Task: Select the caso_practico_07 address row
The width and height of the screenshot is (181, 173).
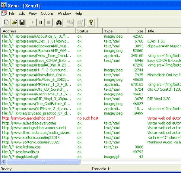Action: [37, 113]
